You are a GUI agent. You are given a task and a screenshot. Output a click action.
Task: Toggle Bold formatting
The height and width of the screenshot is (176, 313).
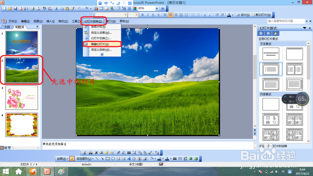coord(142,15)
